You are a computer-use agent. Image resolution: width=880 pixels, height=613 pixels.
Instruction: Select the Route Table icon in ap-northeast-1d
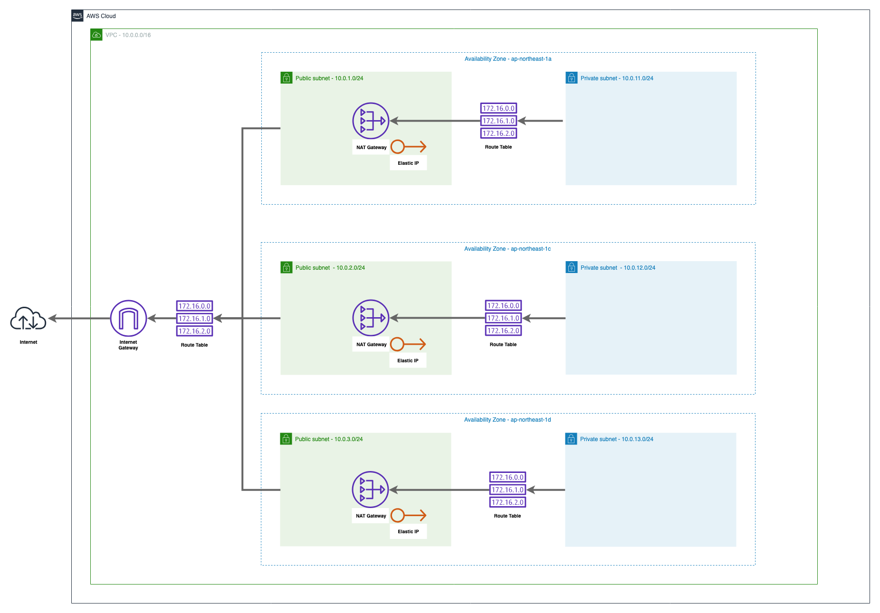pyautogui.click(x=507, y=490)
